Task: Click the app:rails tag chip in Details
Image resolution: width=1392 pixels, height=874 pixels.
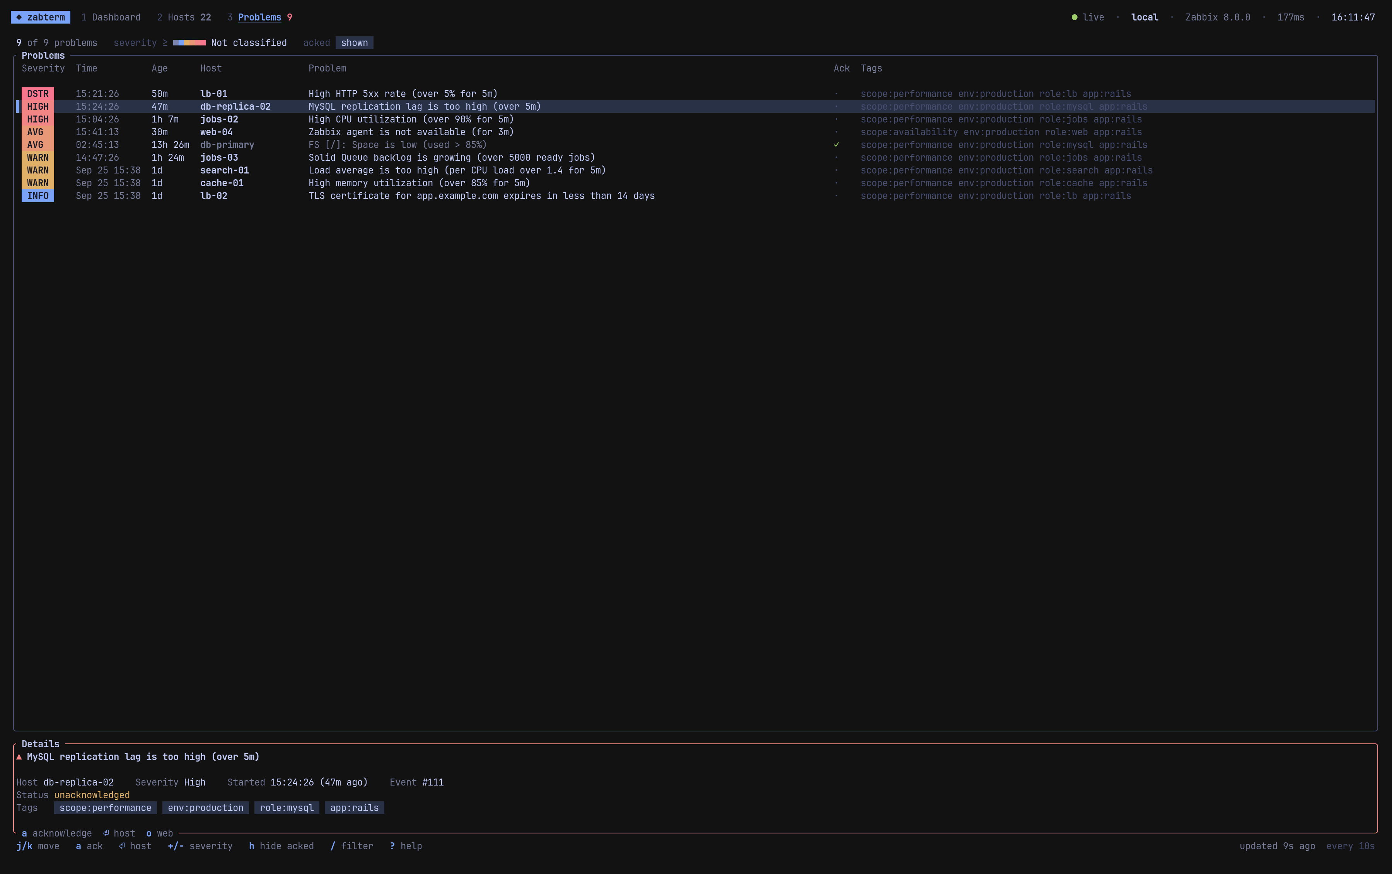Action: click(x=354, y=808)
